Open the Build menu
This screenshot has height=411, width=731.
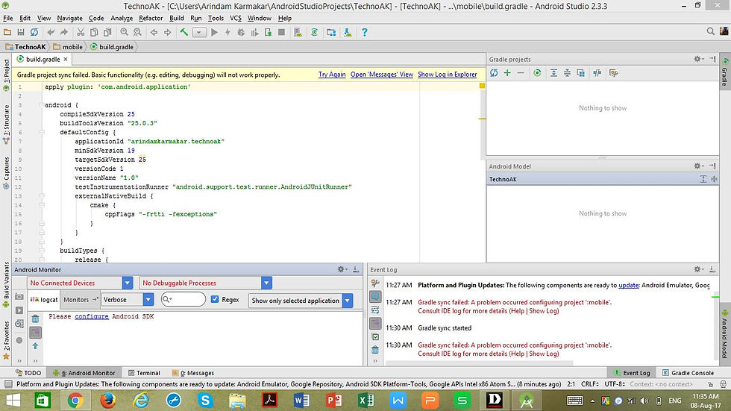point(176,18)
